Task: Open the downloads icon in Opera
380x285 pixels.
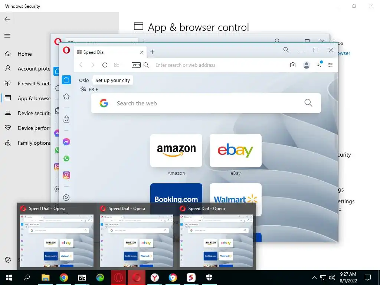Action: coord(318,65)
